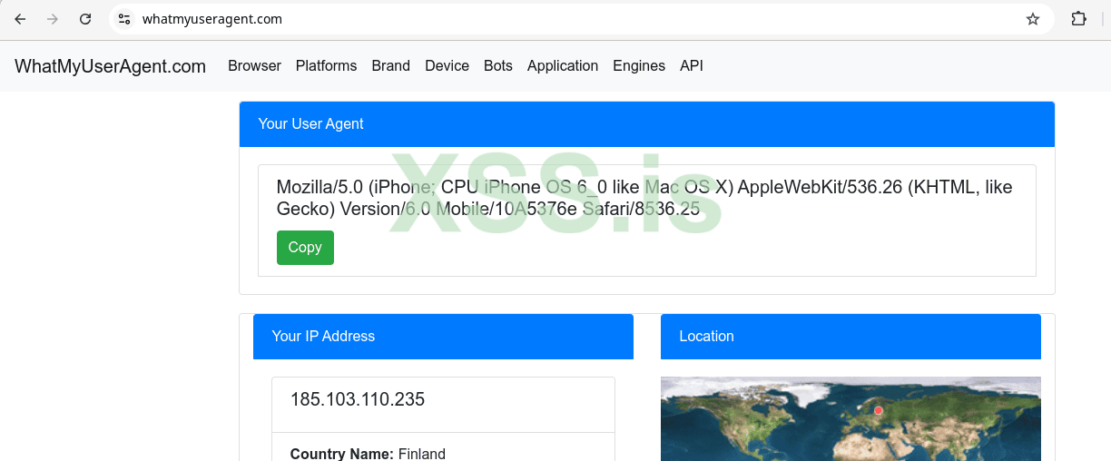Click the whatmyuseragent.com address bar URL
1111x461 pixels.
click(x=212, y=19)
